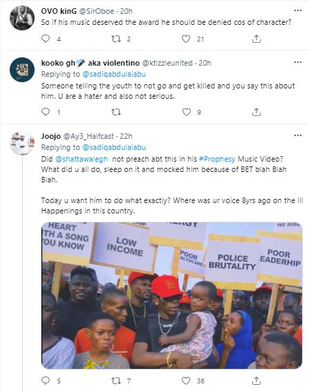Retweet Joojo's tweet with 7 retweets

point(116,381)
